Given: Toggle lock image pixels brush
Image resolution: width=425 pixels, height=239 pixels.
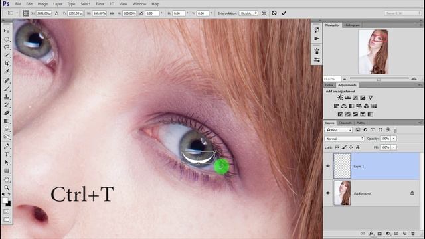Looking at the screenshot, I should tap(344, 147).
